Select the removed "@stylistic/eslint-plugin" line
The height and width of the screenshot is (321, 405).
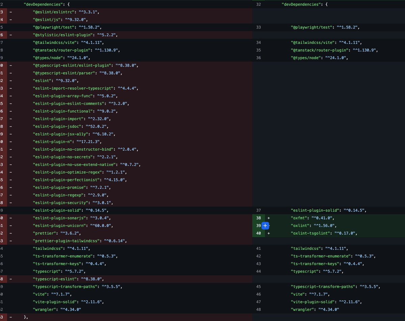coord(126,35)
